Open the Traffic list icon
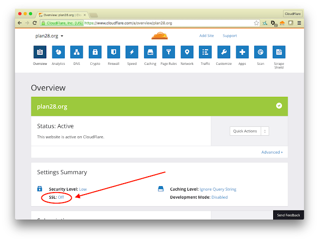This screenshot has width=319, height=241. click(205, 52)
